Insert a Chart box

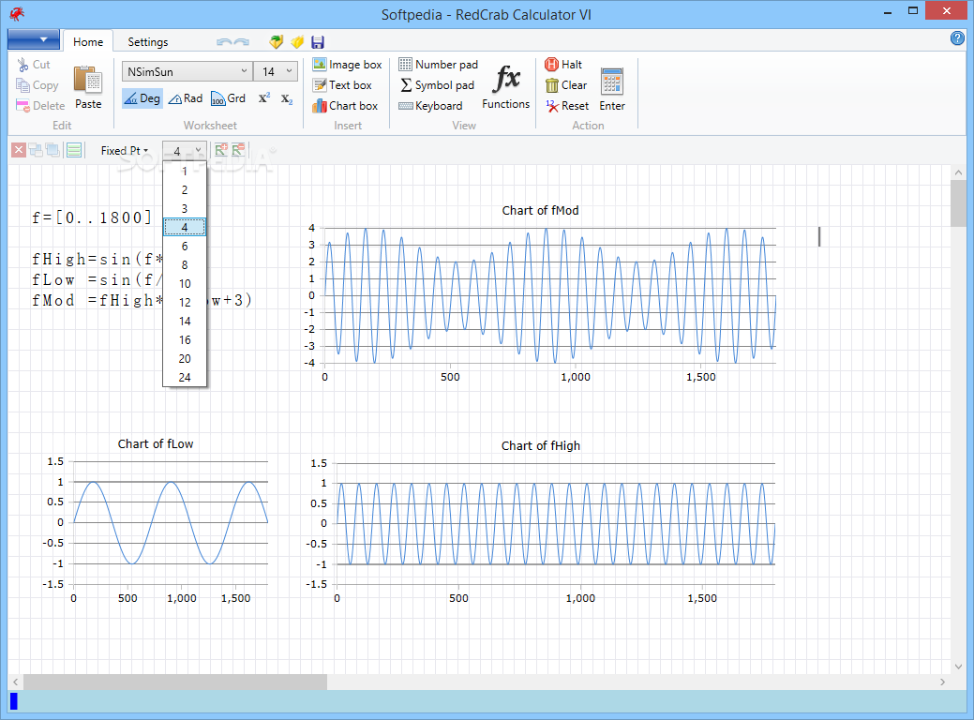(x=345, y=106)
